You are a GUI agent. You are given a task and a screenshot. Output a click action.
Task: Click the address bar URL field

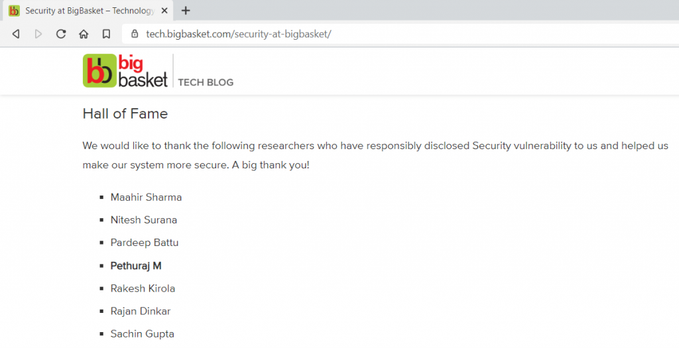pyautogui.click(x=399, y=34)
